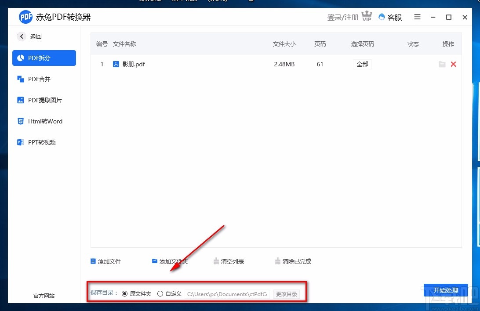480x311 pixels.
Task: Open the PDF合并 tool in the sidebar
Action: click(x=44, y=79)
